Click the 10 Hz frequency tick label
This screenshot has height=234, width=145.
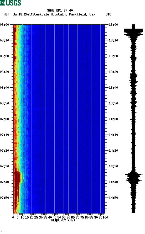pyautogui.click(x=22, y=217)
